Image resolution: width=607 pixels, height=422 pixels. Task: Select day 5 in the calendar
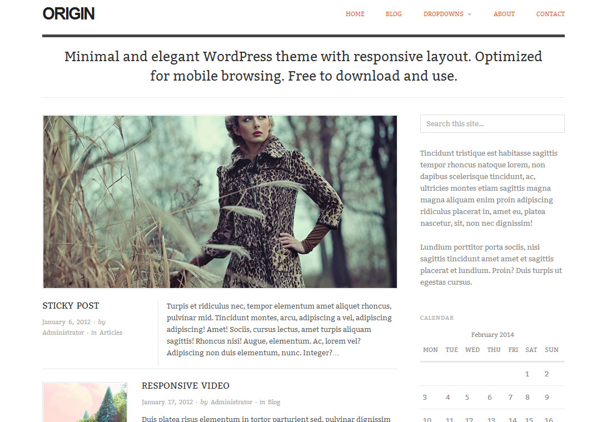click(x=467, y=397)
